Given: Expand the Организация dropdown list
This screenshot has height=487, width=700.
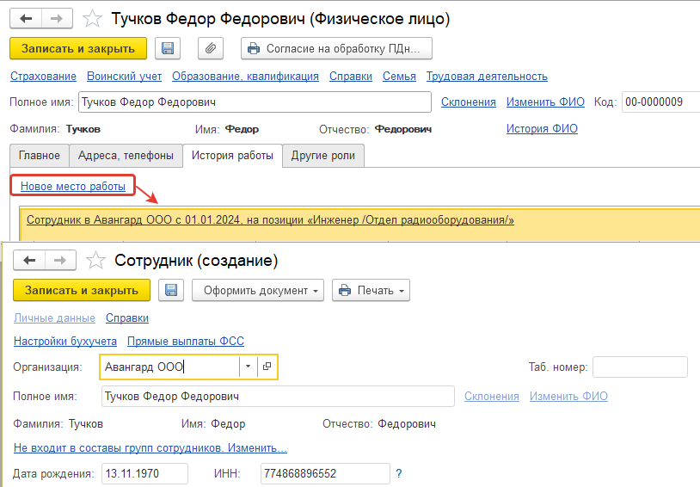Looking at the screenshot, I should click(249, 367).
